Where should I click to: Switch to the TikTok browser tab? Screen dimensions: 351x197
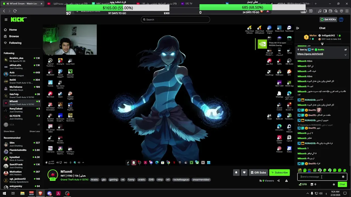click(x=291, y=4)
